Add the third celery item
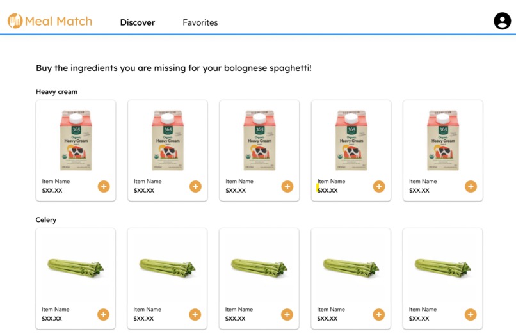 [287, 315]
